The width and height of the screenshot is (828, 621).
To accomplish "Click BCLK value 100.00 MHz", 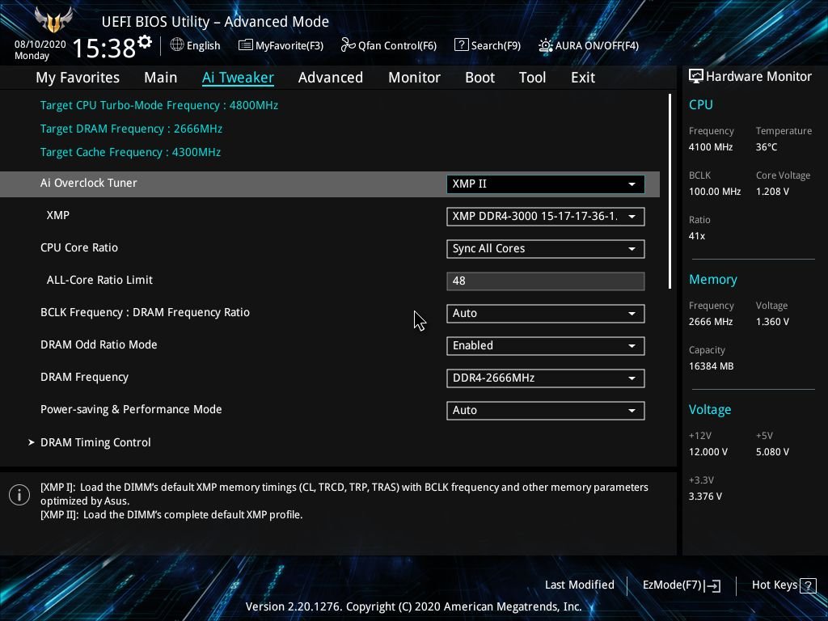I will [x=715, y=192].
